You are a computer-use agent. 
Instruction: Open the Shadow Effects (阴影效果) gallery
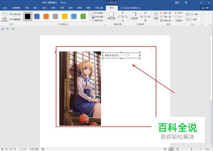[111, 16]
